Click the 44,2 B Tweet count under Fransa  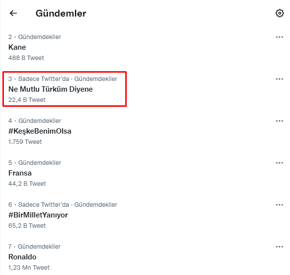[x=27, y=184]
